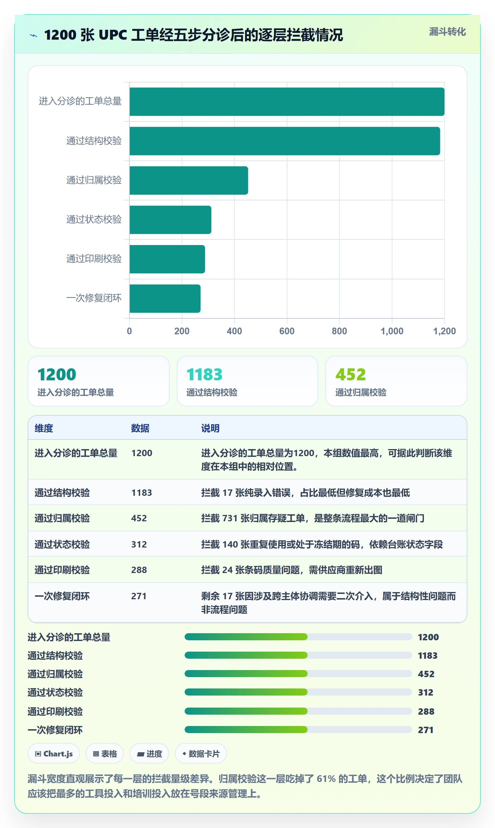Click the 数据 column header
Image resolution: width=495 pixels, height=828 pixels.
pos(140,428)
